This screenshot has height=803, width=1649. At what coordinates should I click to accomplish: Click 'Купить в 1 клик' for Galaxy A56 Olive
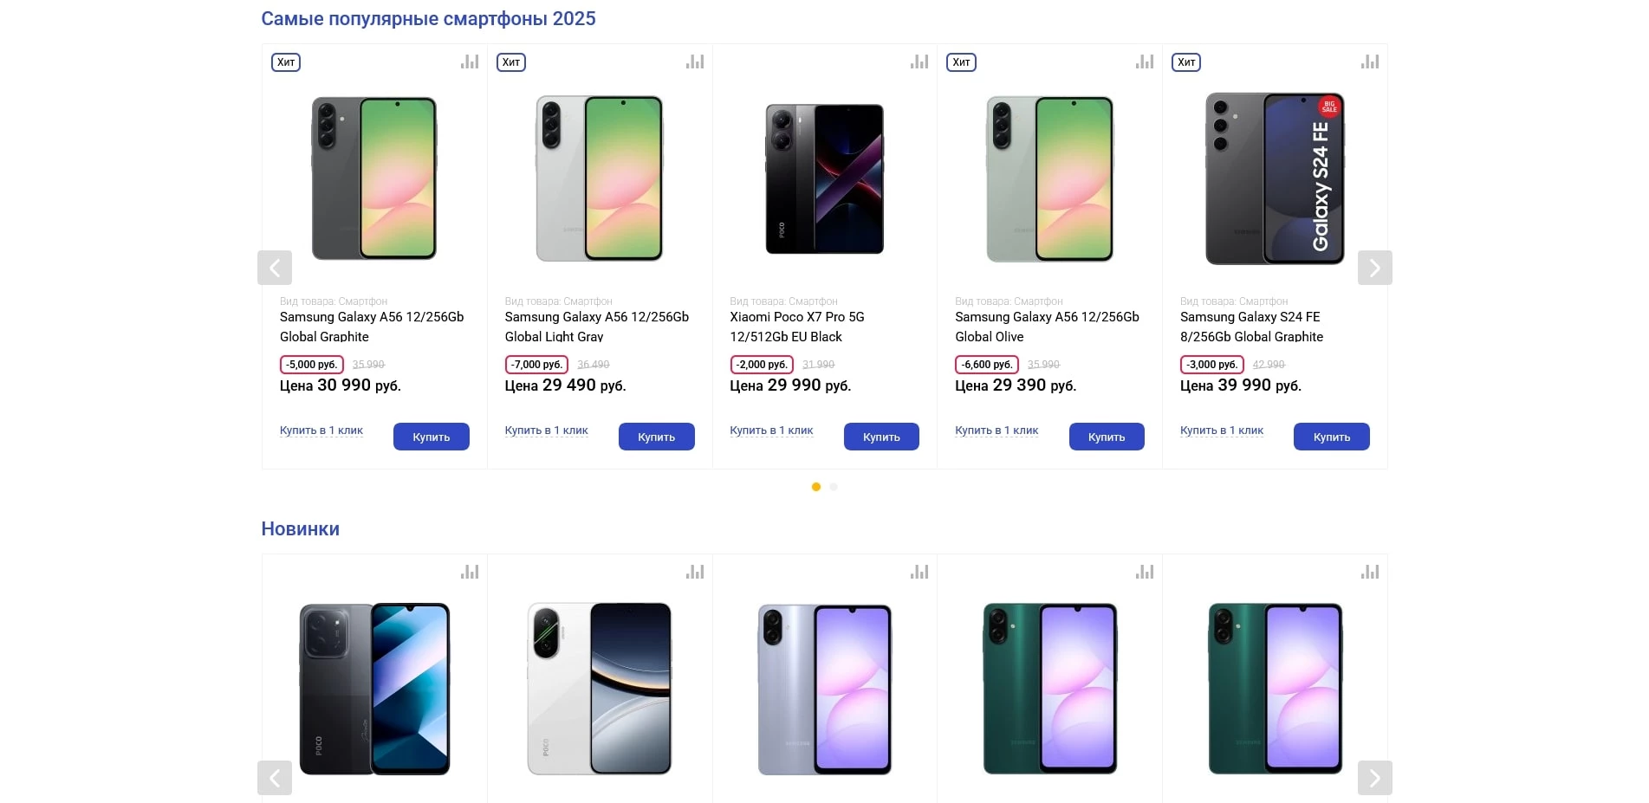997,431
